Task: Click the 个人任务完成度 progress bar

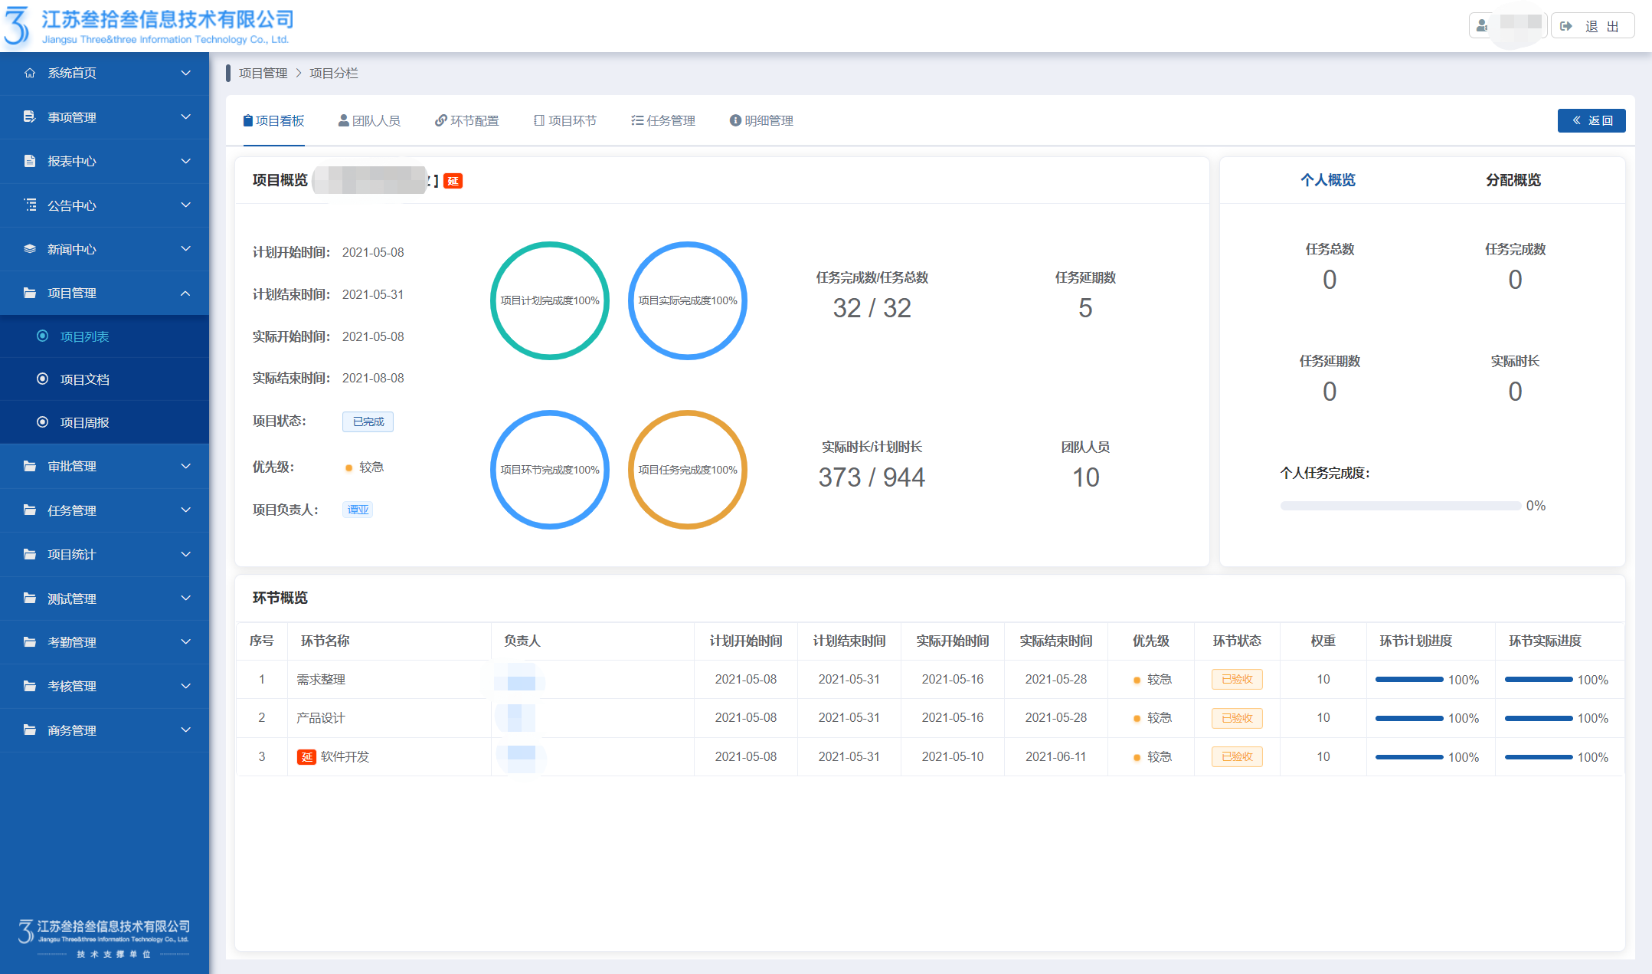Action: (x=1400, y=506)
